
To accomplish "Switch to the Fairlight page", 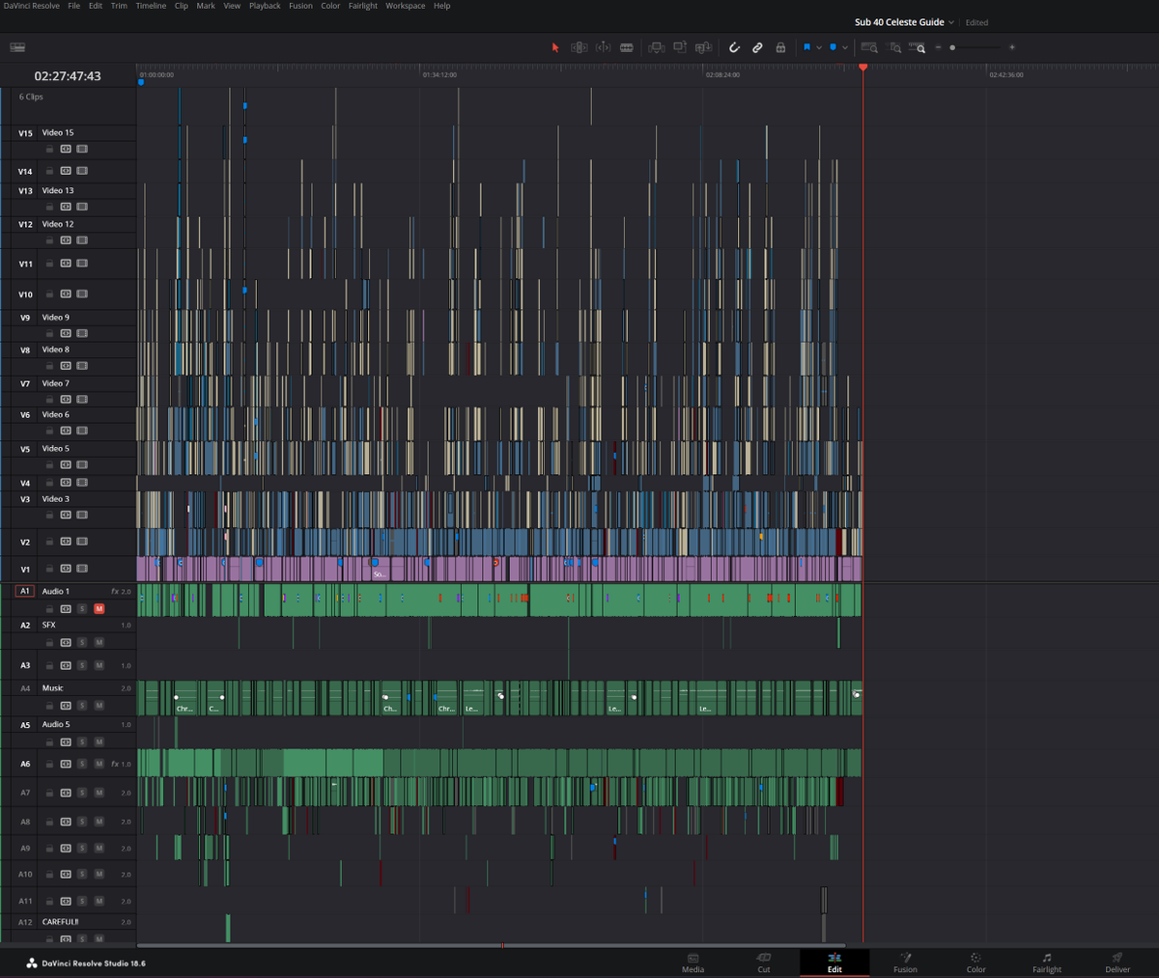I will coord(1047,963).
